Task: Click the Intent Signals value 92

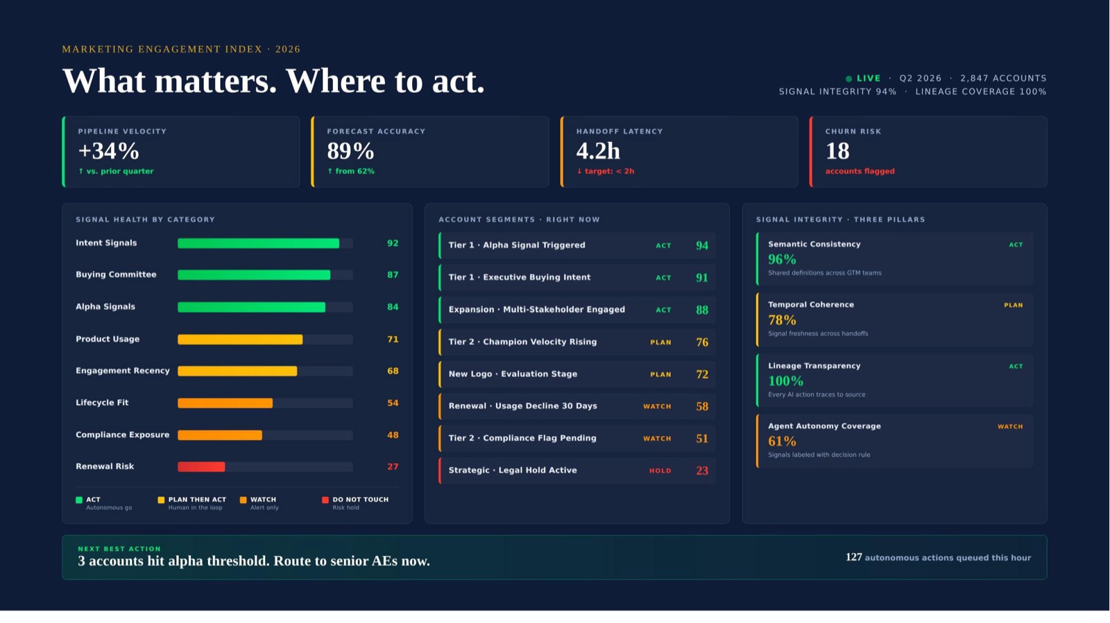Action: [393, 243]
